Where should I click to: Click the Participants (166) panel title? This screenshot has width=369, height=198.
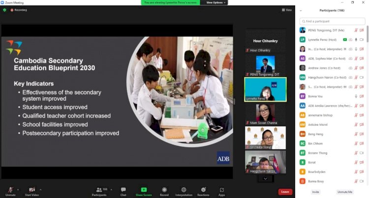click(332, 11)
